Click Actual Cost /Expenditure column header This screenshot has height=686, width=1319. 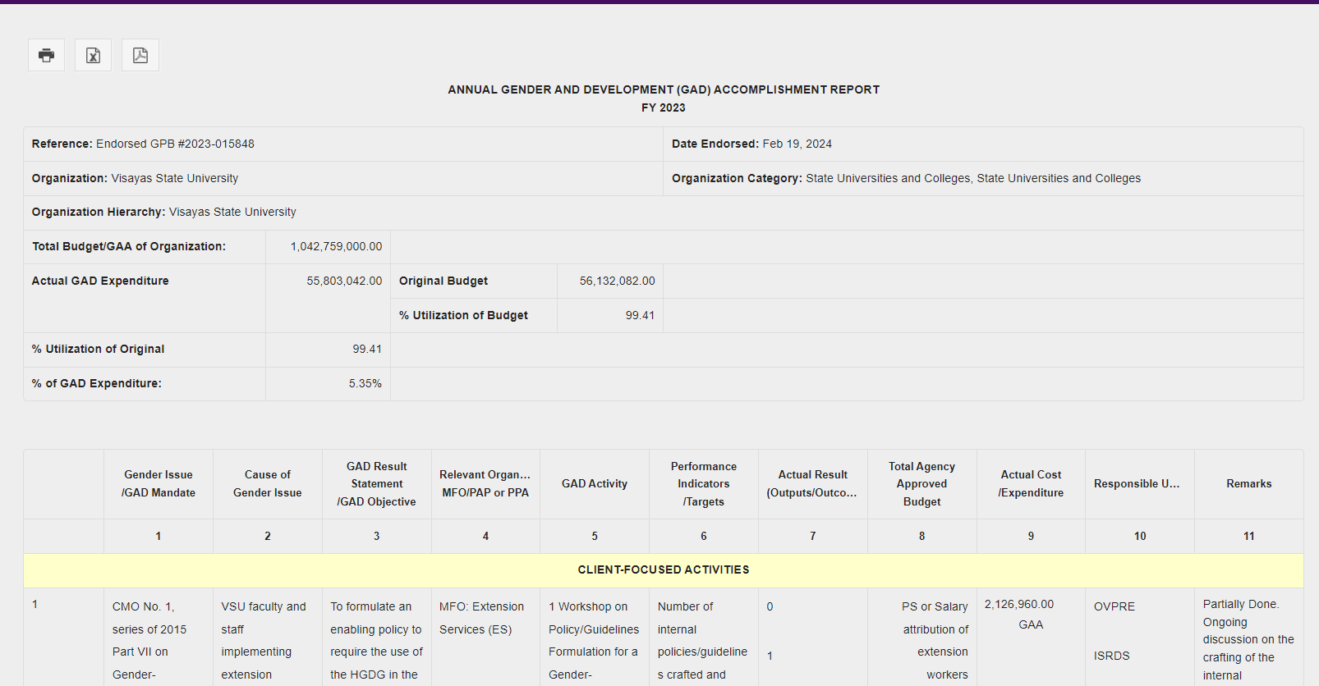[1031, 483]
